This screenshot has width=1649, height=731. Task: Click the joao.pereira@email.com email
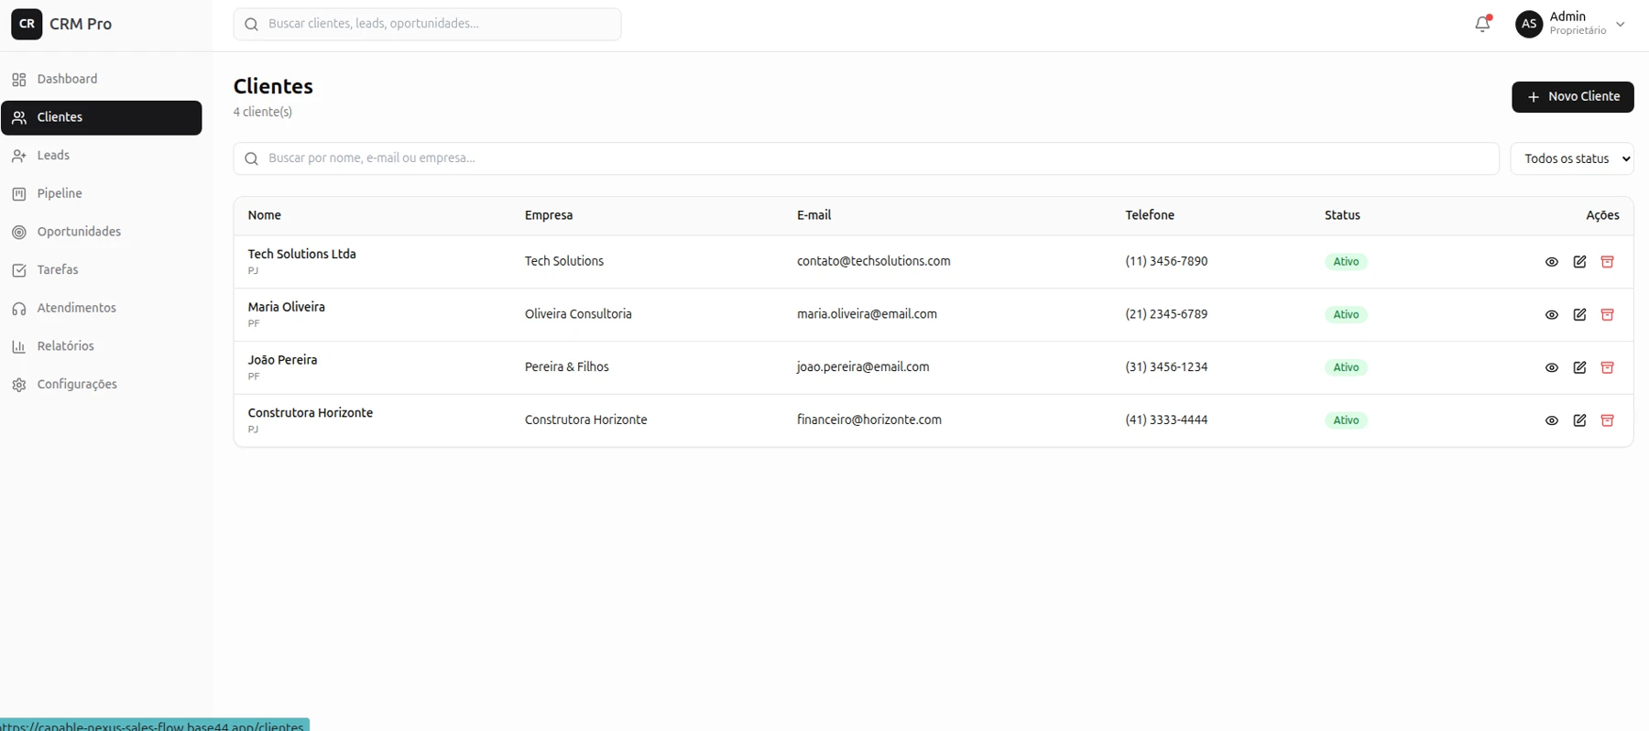click(x=863, y=367)
